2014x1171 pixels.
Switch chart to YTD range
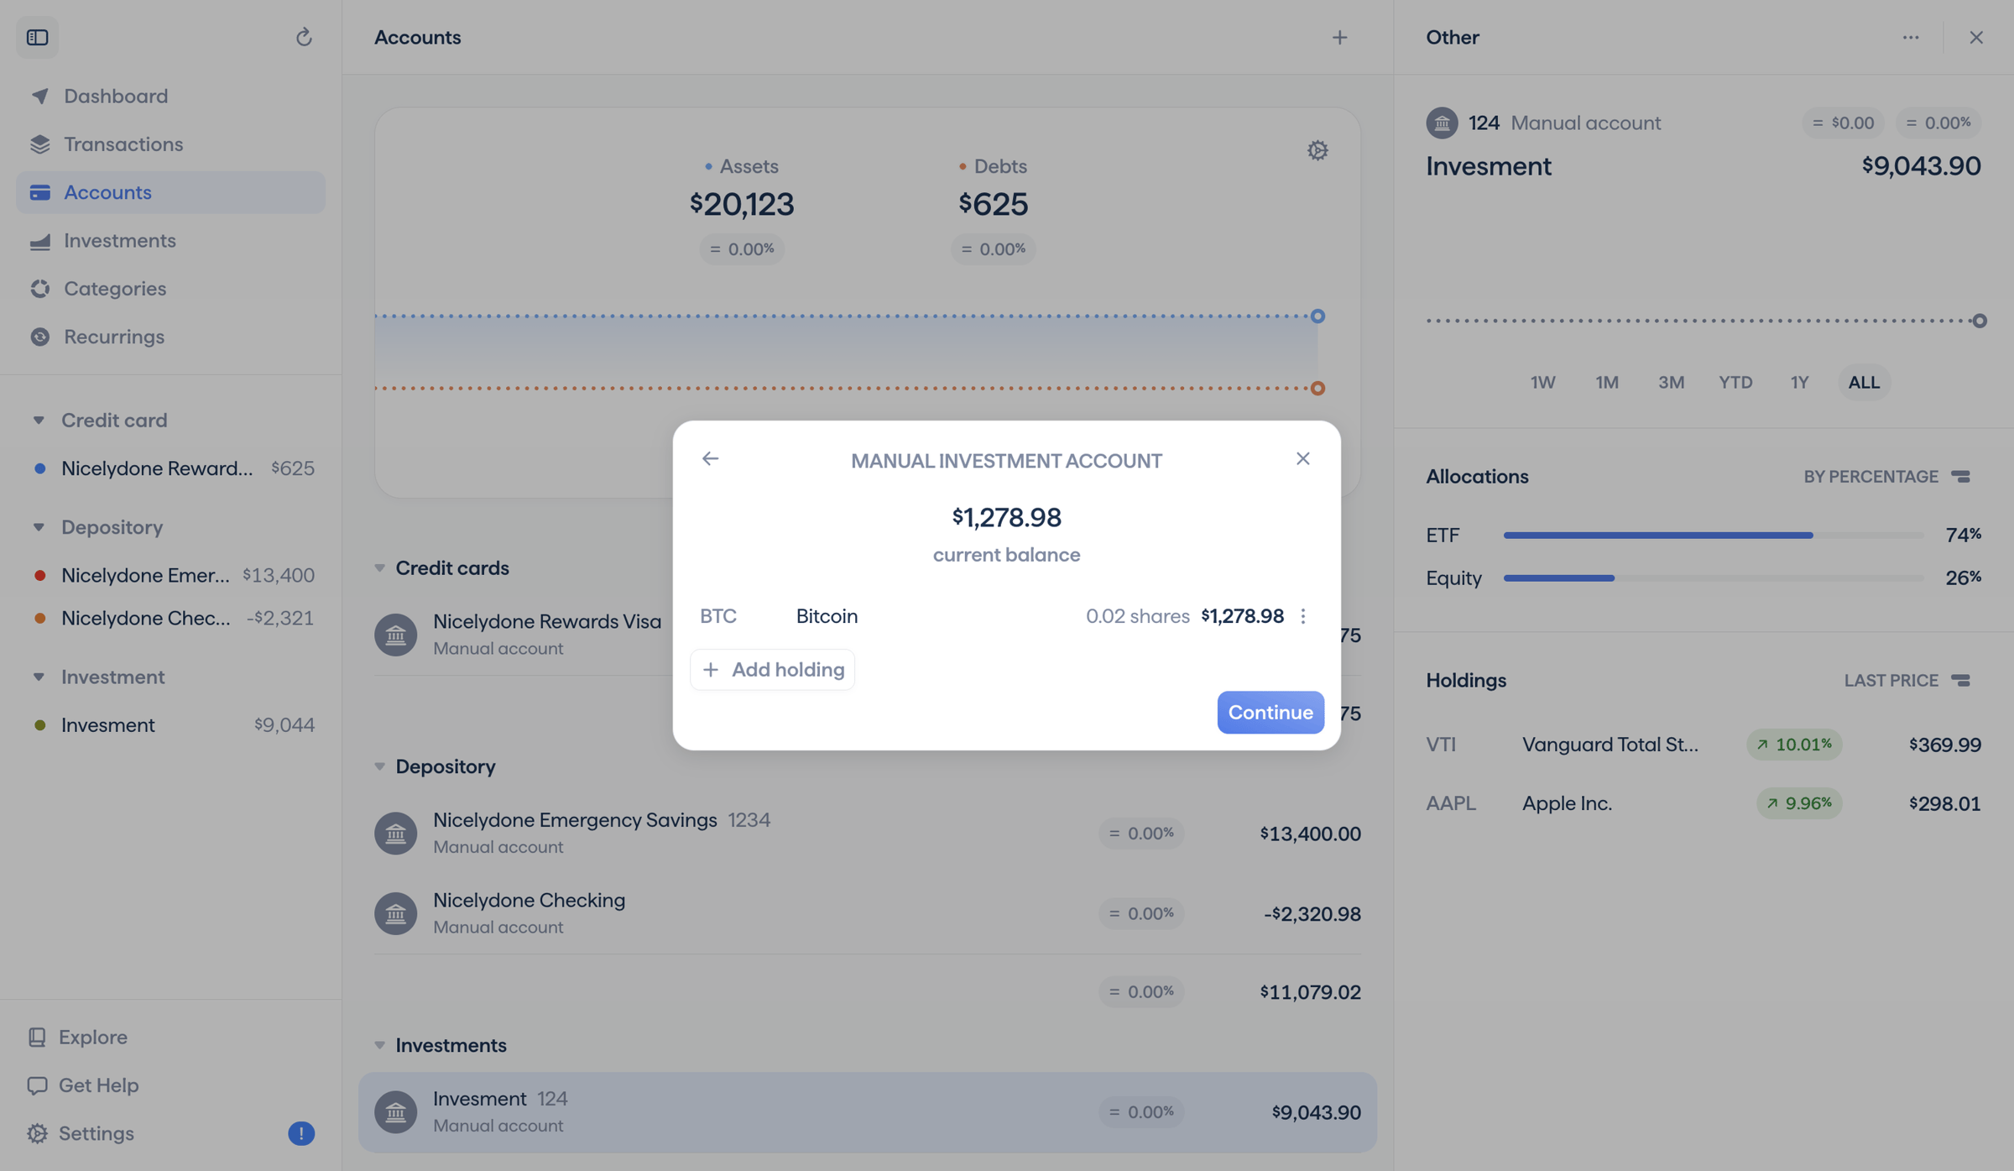click(x=1735, y=383)
